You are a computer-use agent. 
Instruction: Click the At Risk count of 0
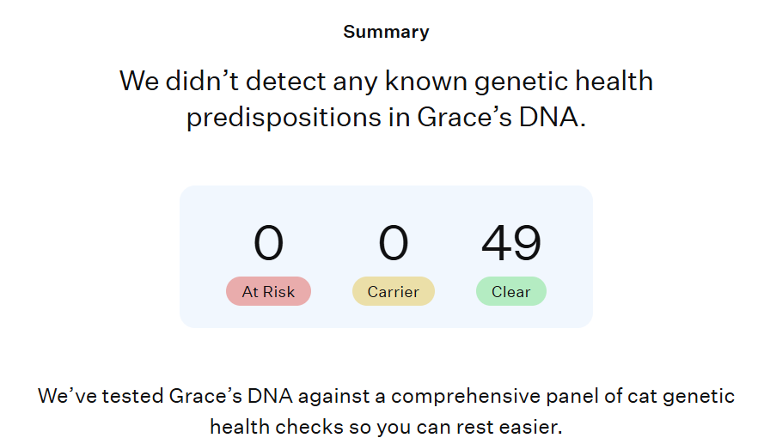(268, 243)
